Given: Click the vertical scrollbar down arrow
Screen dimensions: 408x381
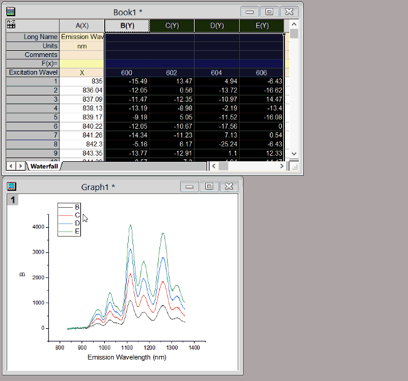Looking at the screenshot, I should click(294, 155).
